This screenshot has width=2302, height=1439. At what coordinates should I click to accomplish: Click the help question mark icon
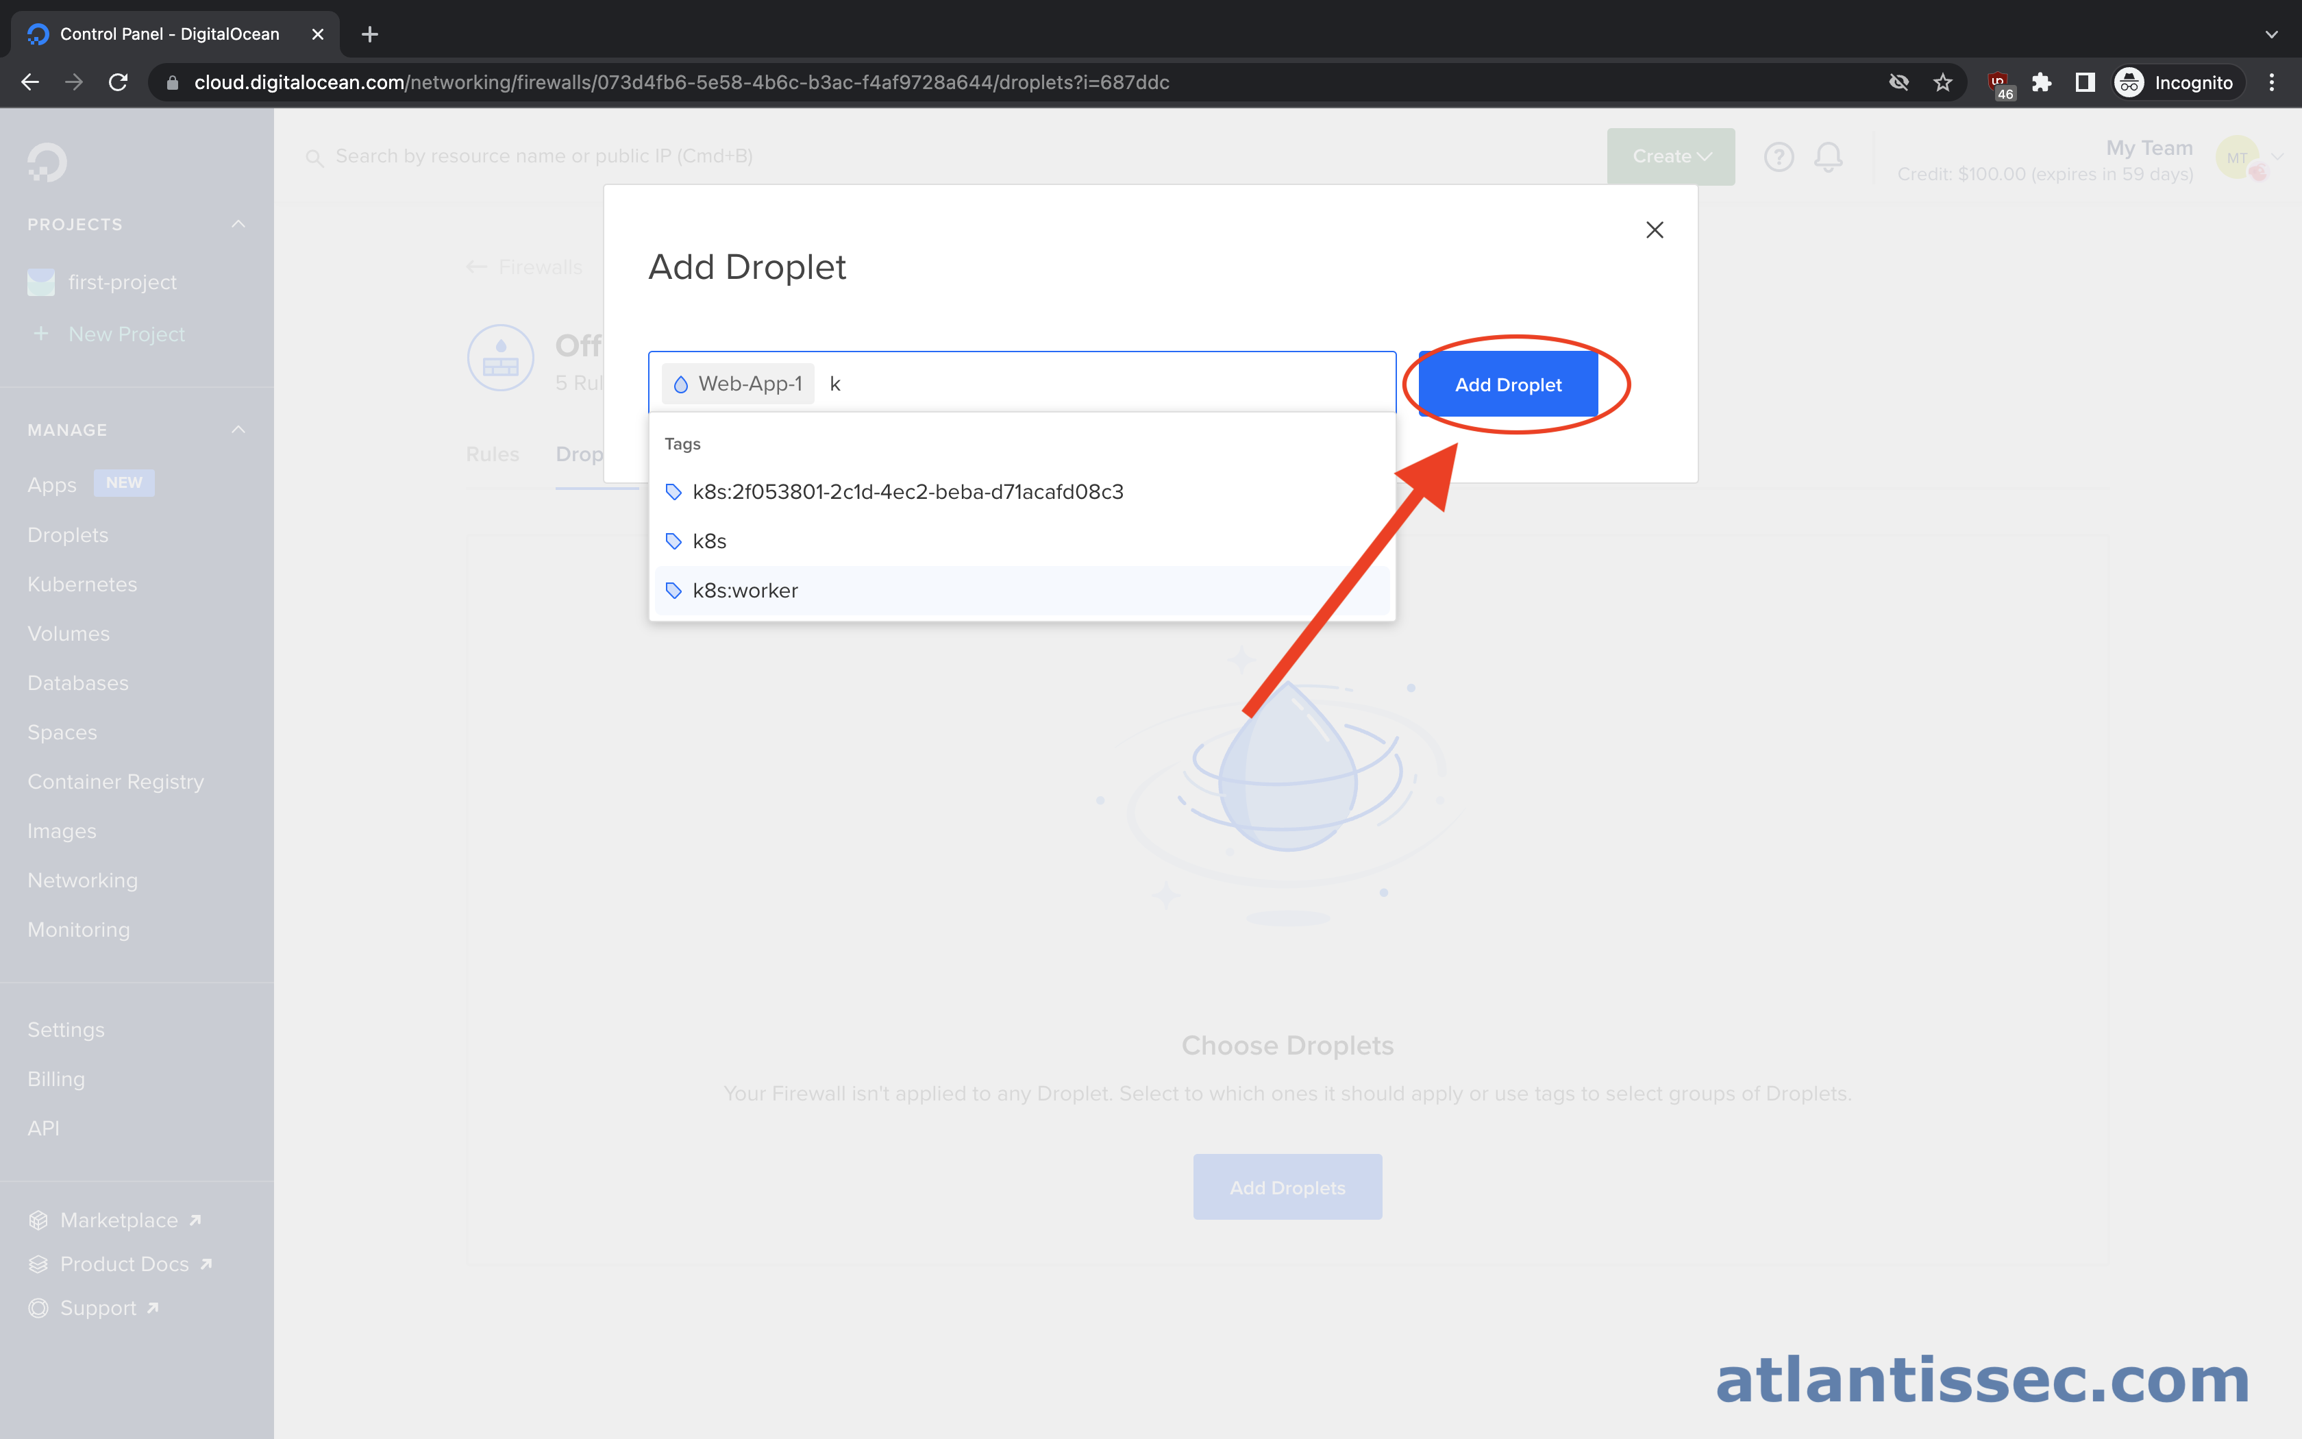pos(1778,156)
